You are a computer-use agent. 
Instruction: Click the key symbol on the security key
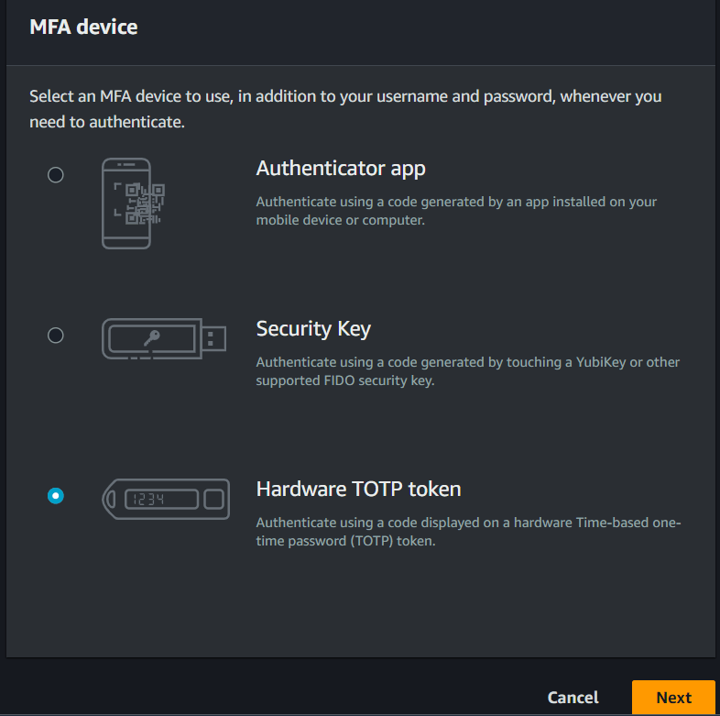click(x=152, y=339)
